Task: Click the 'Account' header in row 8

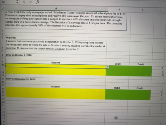Action: 56,62
